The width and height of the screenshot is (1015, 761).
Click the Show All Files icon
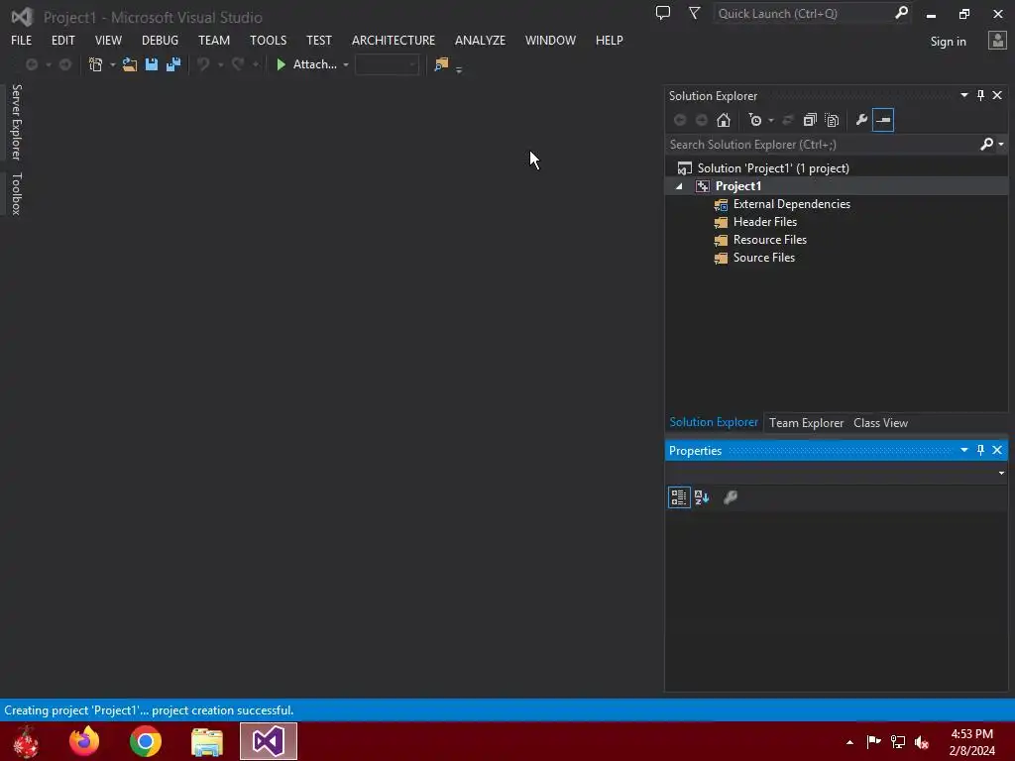pyautogui.click(x=833, y=120)
